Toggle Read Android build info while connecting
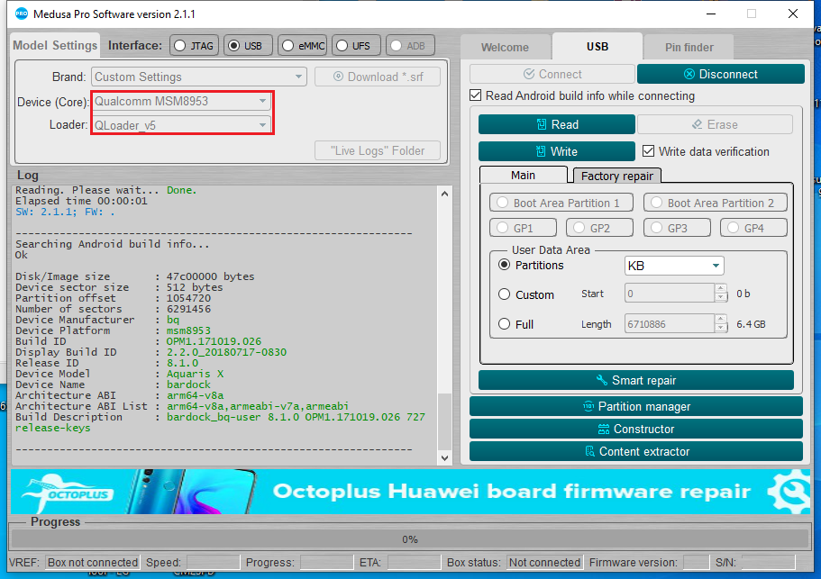 pyautogui.click(x=476, y=95)
